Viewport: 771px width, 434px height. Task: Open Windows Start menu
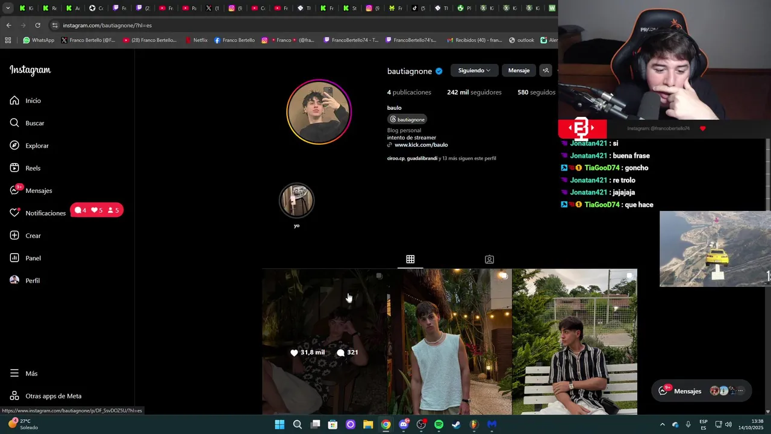279,424
